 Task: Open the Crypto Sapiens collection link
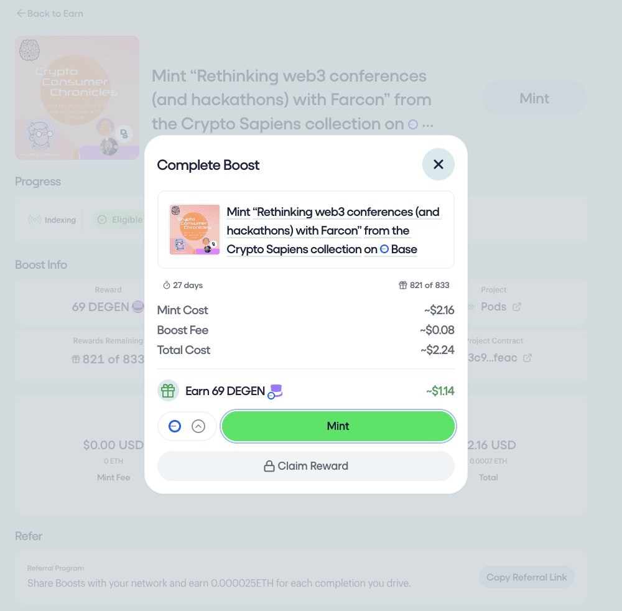coord(294,249)
